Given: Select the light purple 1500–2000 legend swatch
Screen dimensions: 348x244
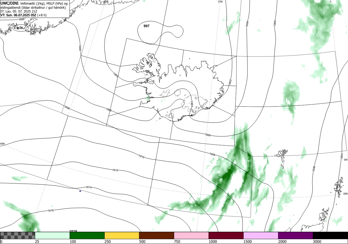Looking at the screenshot, I should 261,235.
